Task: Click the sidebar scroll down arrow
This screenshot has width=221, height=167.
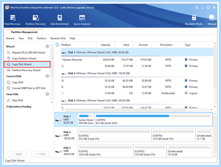Action: point(52,102)
